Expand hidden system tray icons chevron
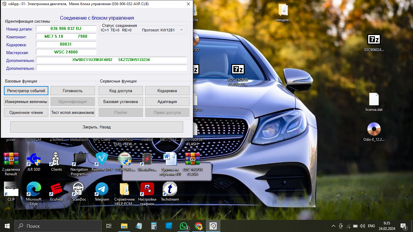The width and height of the screenshot is (413, 232). [333, 226]
